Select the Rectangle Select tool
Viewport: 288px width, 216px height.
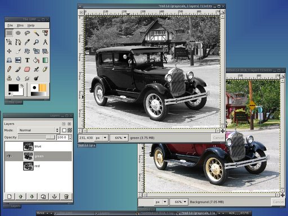click(x=9, y=33)
